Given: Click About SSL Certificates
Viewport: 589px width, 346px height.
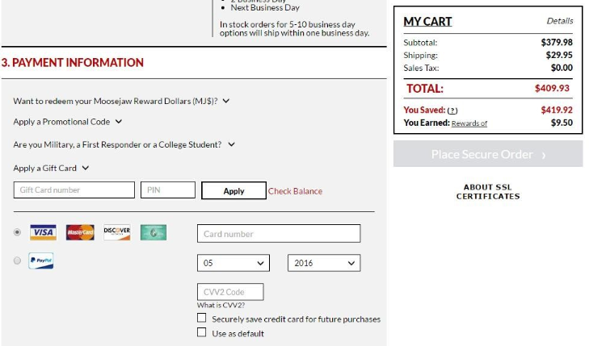Looking at the screenshot, I should coord(488,192).
